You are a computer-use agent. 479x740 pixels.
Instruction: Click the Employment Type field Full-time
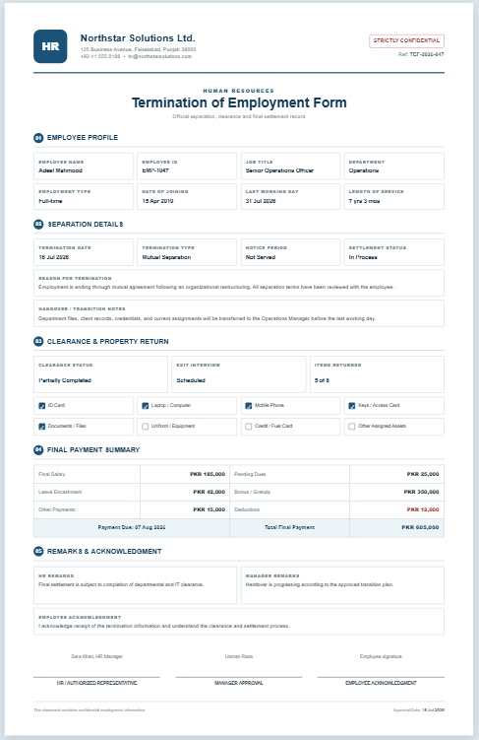tap(84, 196)
